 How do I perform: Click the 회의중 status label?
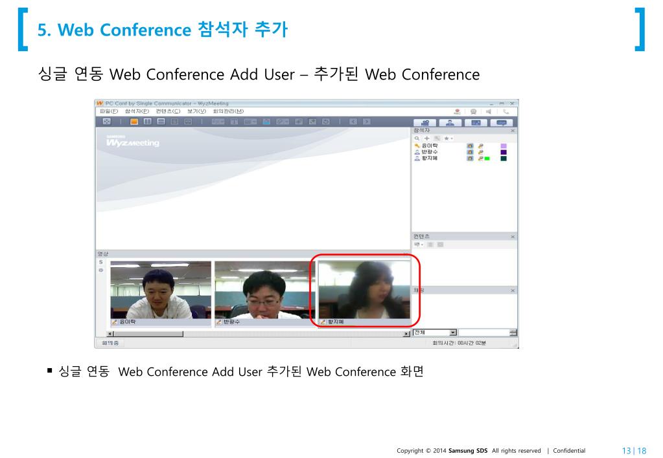click(110, 343)
